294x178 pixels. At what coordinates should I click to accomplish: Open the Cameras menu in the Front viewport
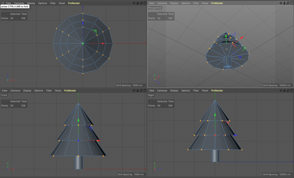coord(15,90)
